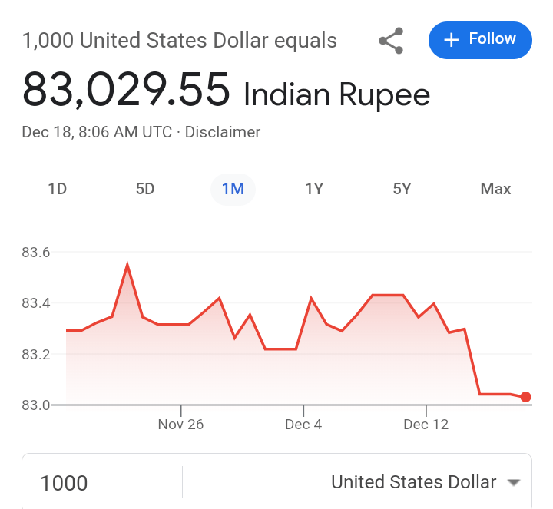Click the Dec 12 axis label
This screenshot has height=509, width=553.
point(426,425)
